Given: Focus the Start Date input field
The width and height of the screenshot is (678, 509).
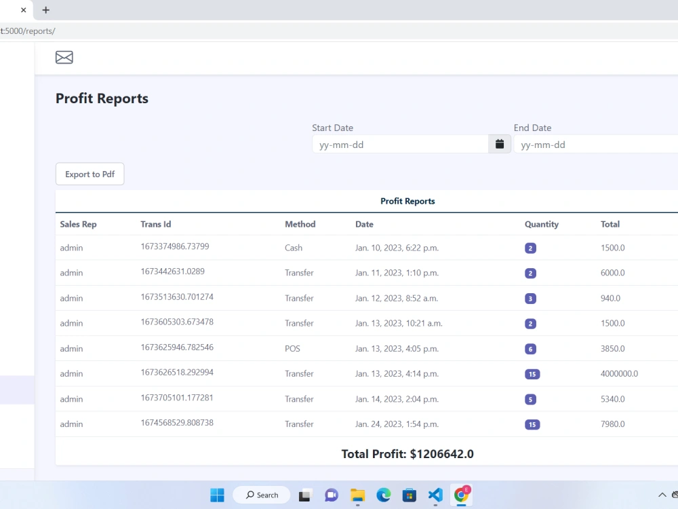Looking at the screenshot, I should (401, 144).
